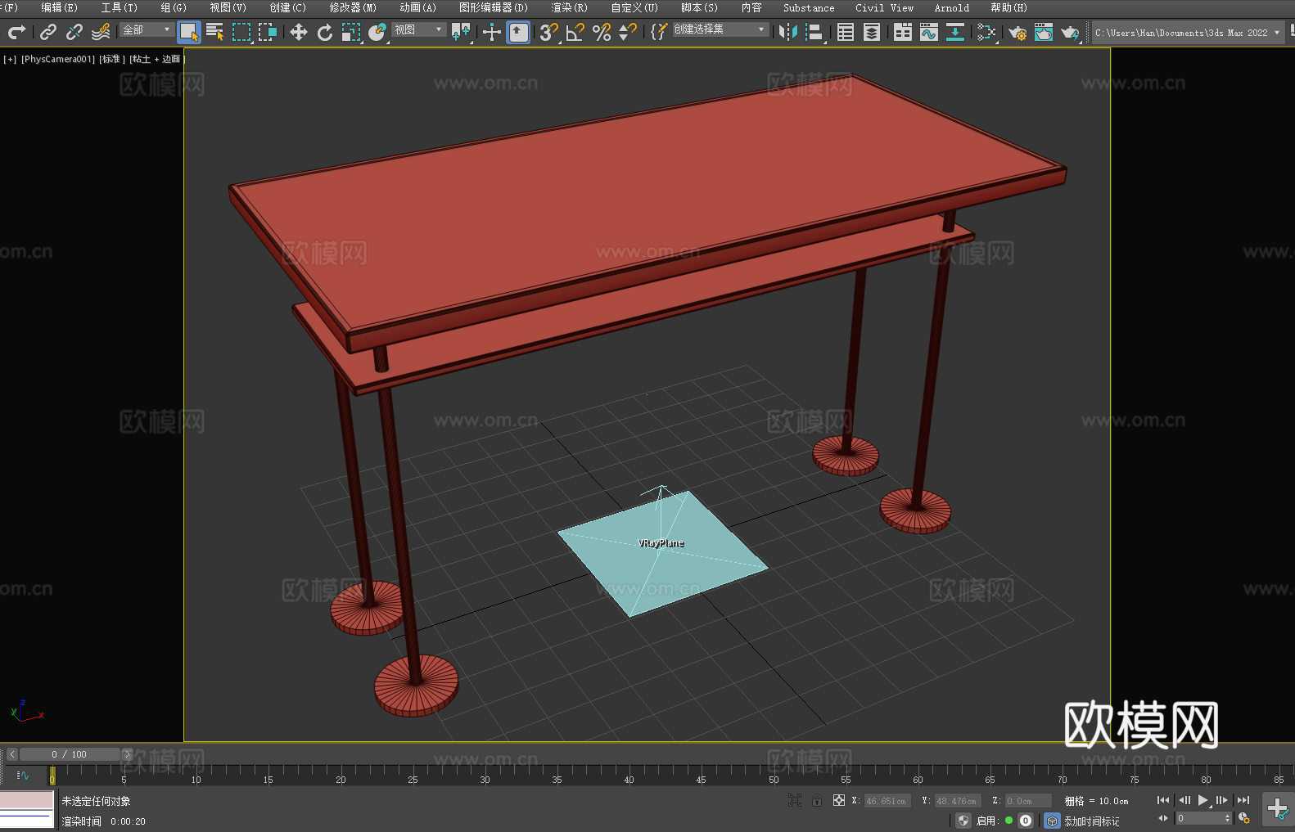Select the Move transform tool
1295x832 pixels.
point(299,32)
